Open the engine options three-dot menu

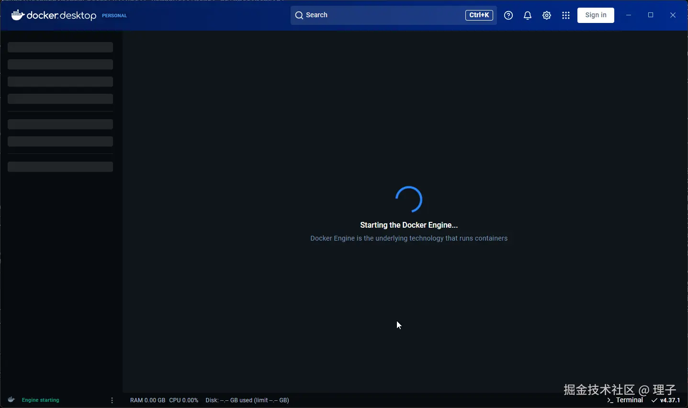tap(112, 400)
